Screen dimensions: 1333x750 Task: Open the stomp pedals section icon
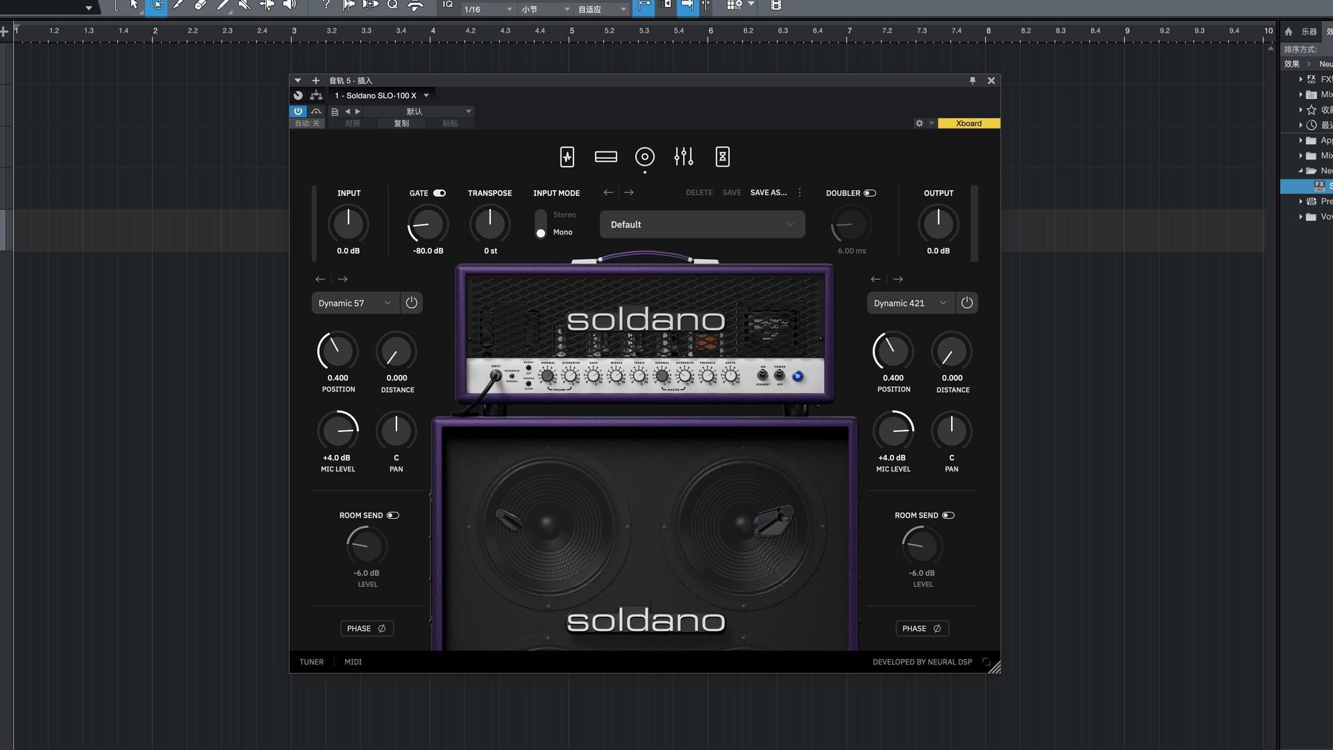coord(567,157)
